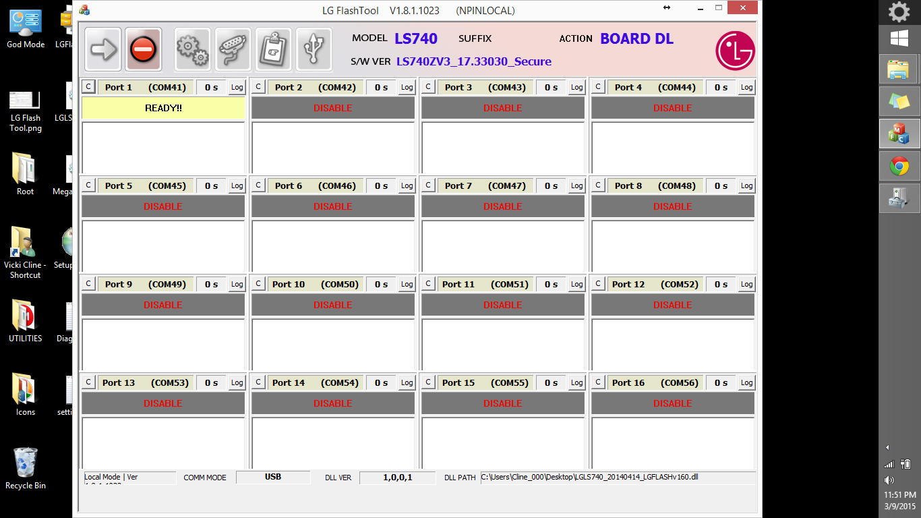This screenshot has height=518, width=921.
Task: Open the Log for Port 16
Action: pyautogui.click(x=747, y=382)
